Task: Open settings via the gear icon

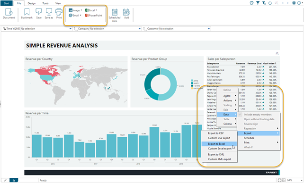Action: [x=294, y=3]
